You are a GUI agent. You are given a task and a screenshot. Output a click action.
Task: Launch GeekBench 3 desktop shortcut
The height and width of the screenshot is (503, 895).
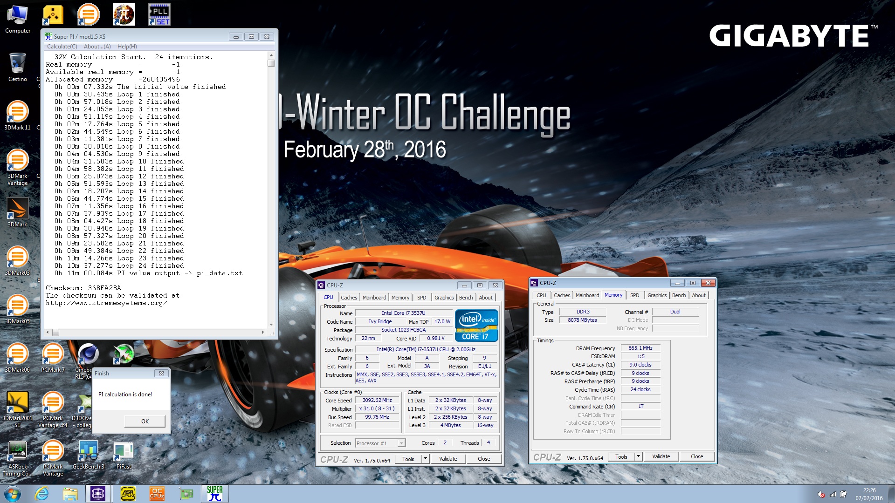[89, 454]
